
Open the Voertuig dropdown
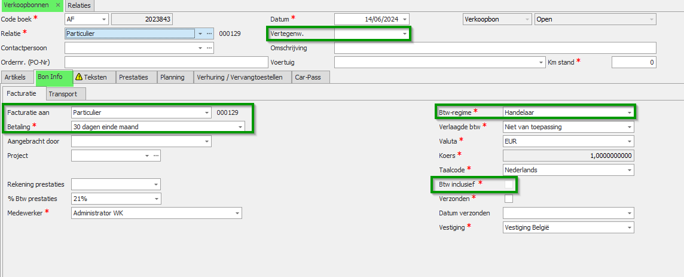click(x=542, y=62)
